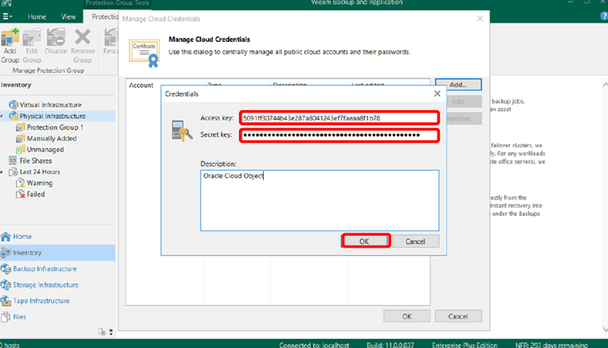Select the Warning item
This screenshot has width=608, height=348.
(x=40, y=183)
